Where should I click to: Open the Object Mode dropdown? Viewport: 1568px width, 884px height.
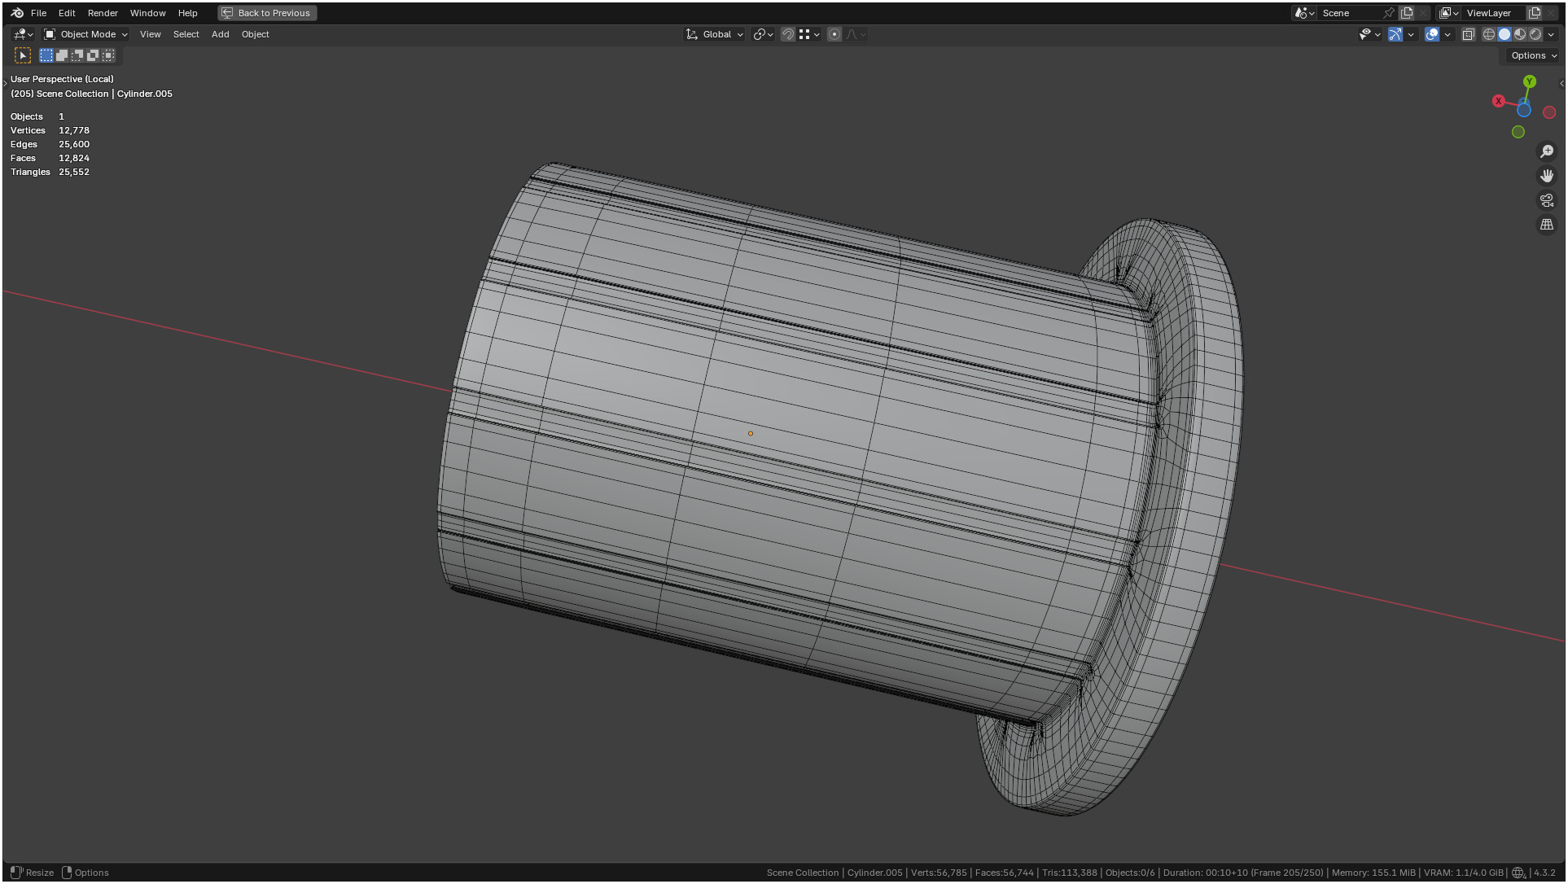point(86,34)
